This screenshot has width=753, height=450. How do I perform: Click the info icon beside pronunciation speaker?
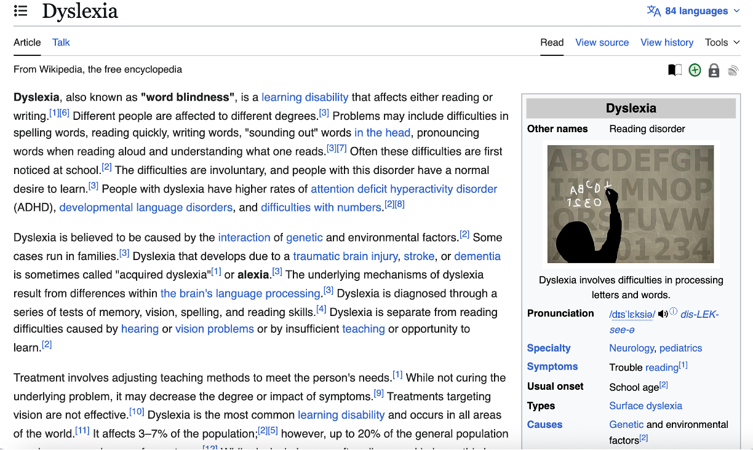(673, 312)
